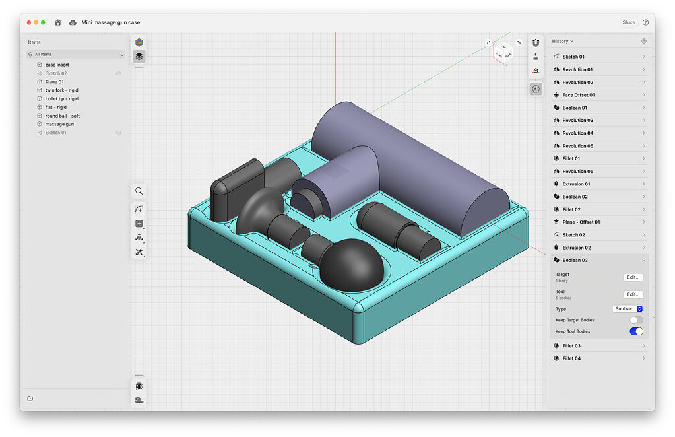Image resolution: width=675 pixels, height=437 pixels.
Task: Enable Keep Target Bodies
Action: (635, 319)
